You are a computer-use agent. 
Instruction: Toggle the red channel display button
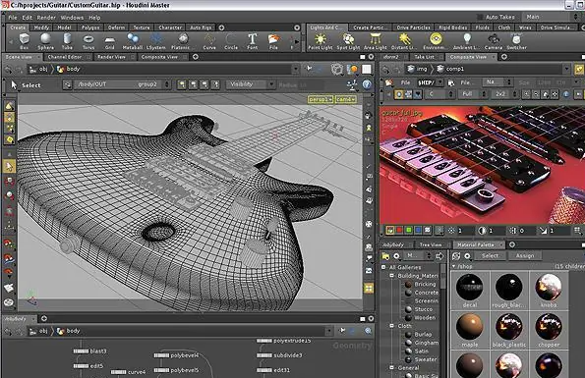coord(399,231)
